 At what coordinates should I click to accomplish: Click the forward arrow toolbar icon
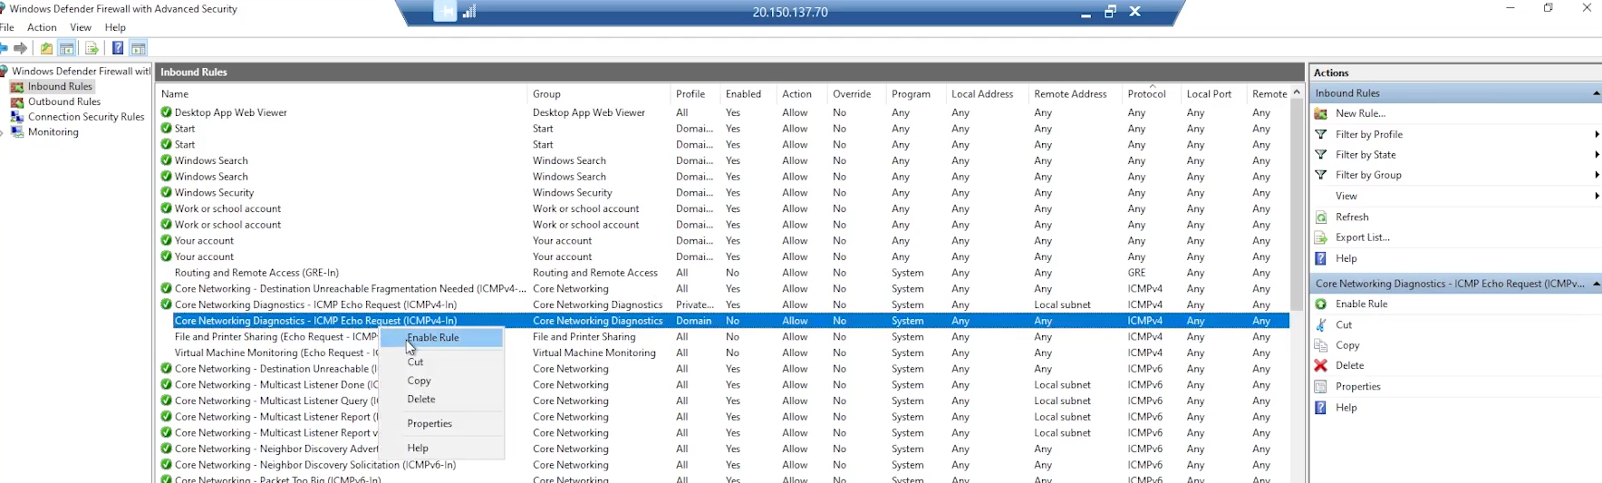pos(20,48)
